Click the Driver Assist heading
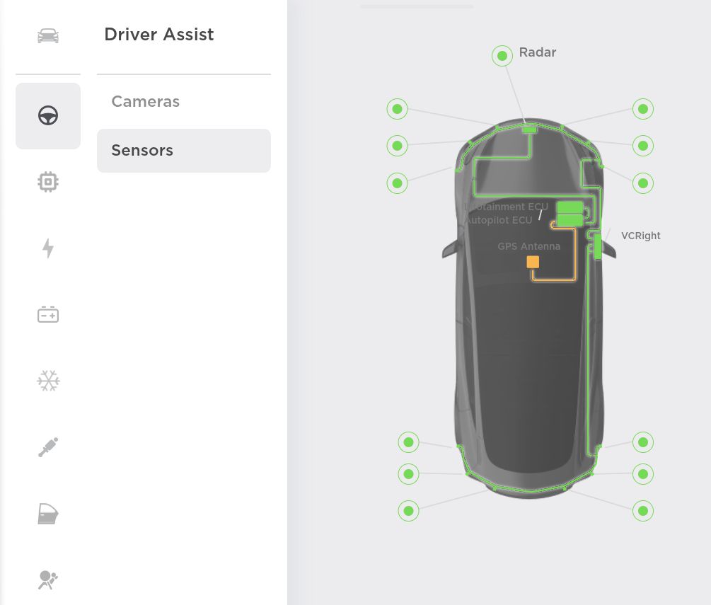The image size is (711, 605). coord(158,35)
